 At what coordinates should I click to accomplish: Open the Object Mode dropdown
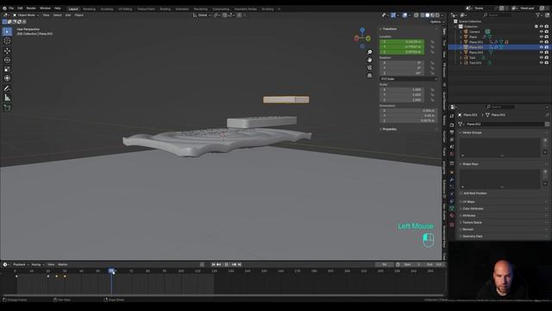pos(26,16)
